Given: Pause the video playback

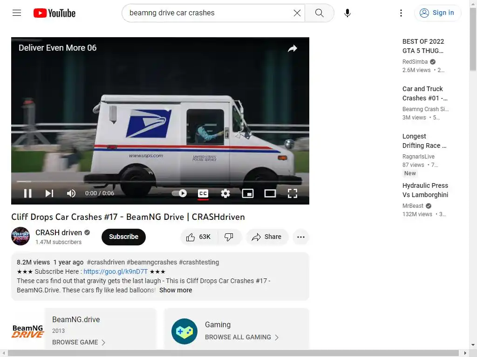Looking at the screenshot, I should click(x=27, y=193).
